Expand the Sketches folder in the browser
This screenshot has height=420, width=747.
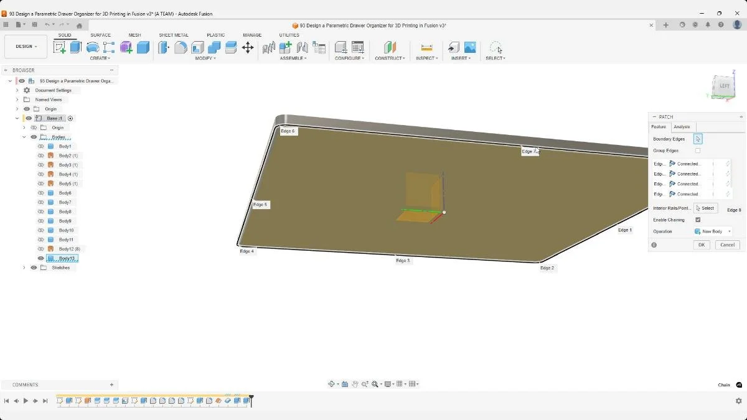coord(24,267)
